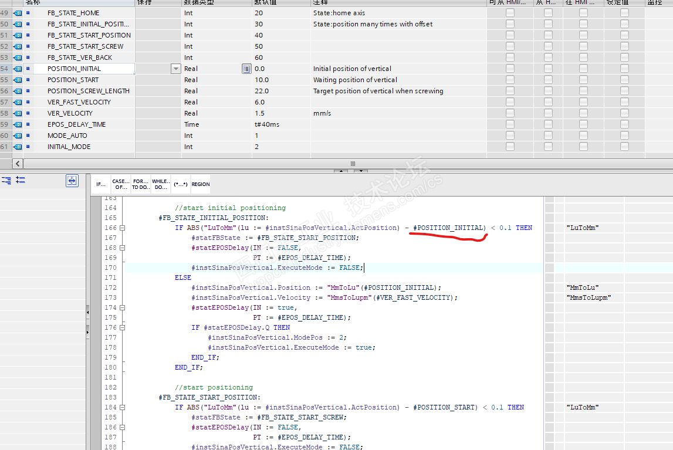The width and height of the screenshot is (673, 450).
Task: Toggle the fit-width button with the double arrow
Action: pyautogui.click(x=72, y=181)
